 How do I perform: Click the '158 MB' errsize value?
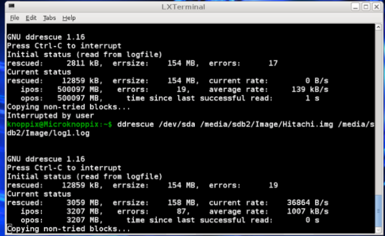(181, 203)
